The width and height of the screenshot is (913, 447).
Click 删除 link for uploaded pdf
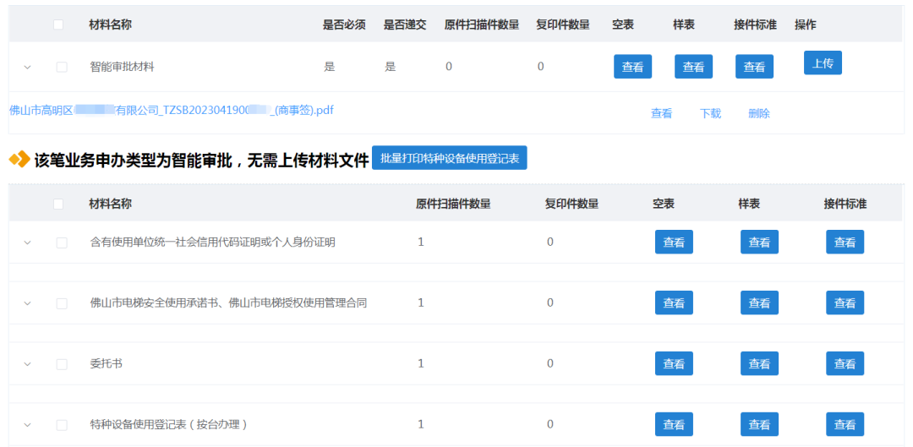point(759,113)
